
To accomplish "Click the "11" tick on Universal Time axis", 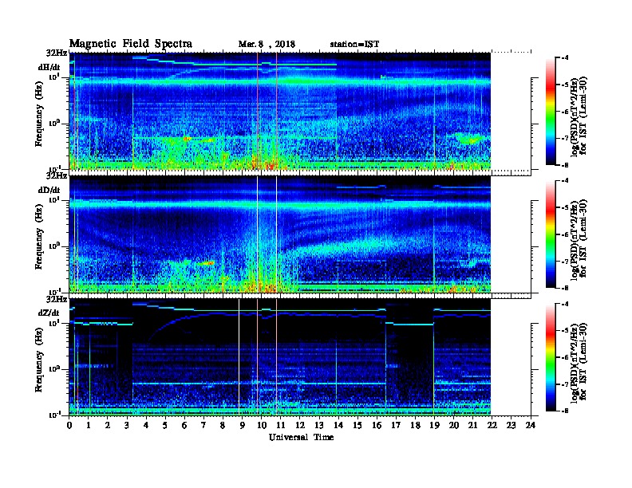I will tap(281, 425).
